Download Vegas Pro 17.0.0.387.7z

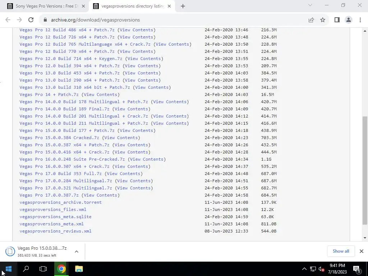click(x=49, y=195)
